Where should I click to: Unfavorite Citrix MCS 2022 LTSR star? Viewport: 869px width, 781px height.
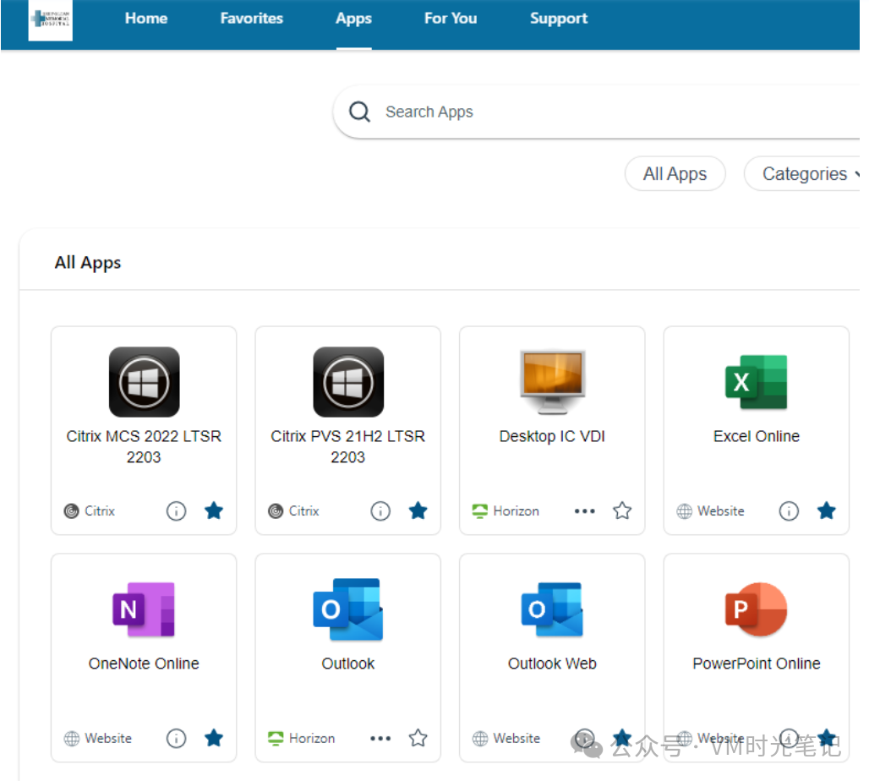[x=214, y=511]
